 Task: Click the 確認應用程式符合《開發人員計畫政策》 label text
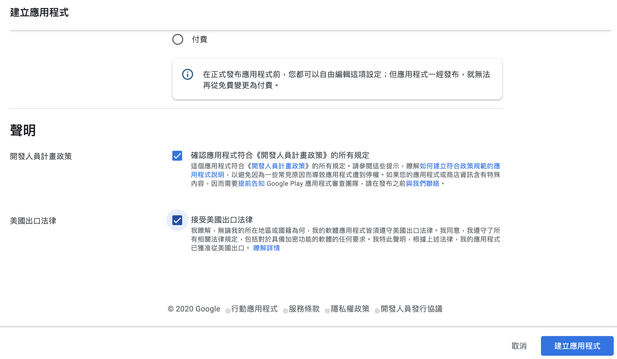click(280, 155)
